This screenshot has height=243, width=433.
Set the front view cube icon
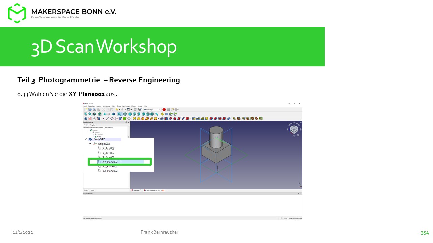(130, 114)
